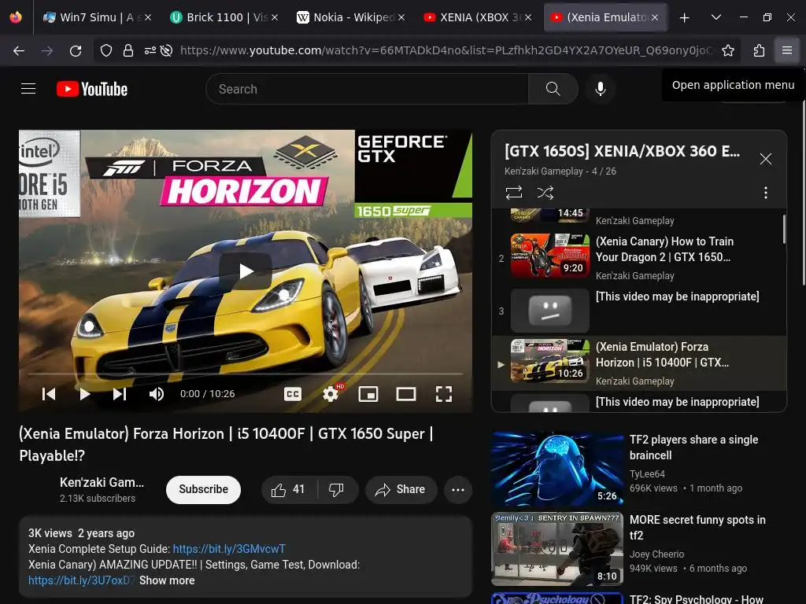Open TyLee64 channel name
Screen dimensions: 806x604
pyautogui.click(x=647, y=473)
